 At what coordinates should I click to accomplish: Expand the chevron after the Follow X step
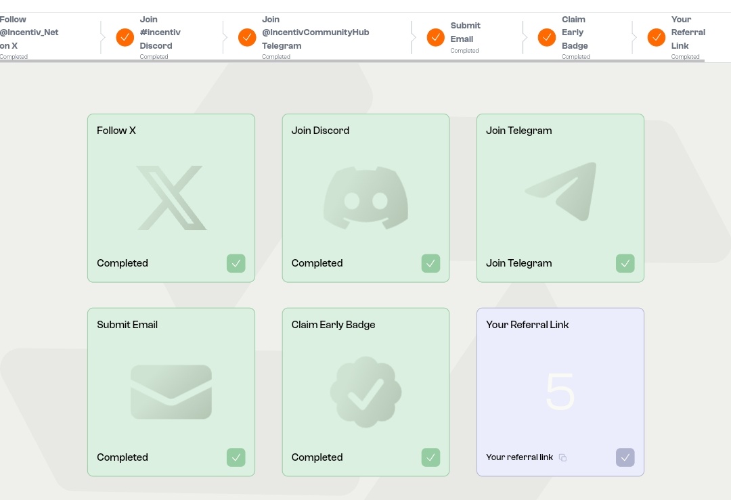[x=103, y=37]
